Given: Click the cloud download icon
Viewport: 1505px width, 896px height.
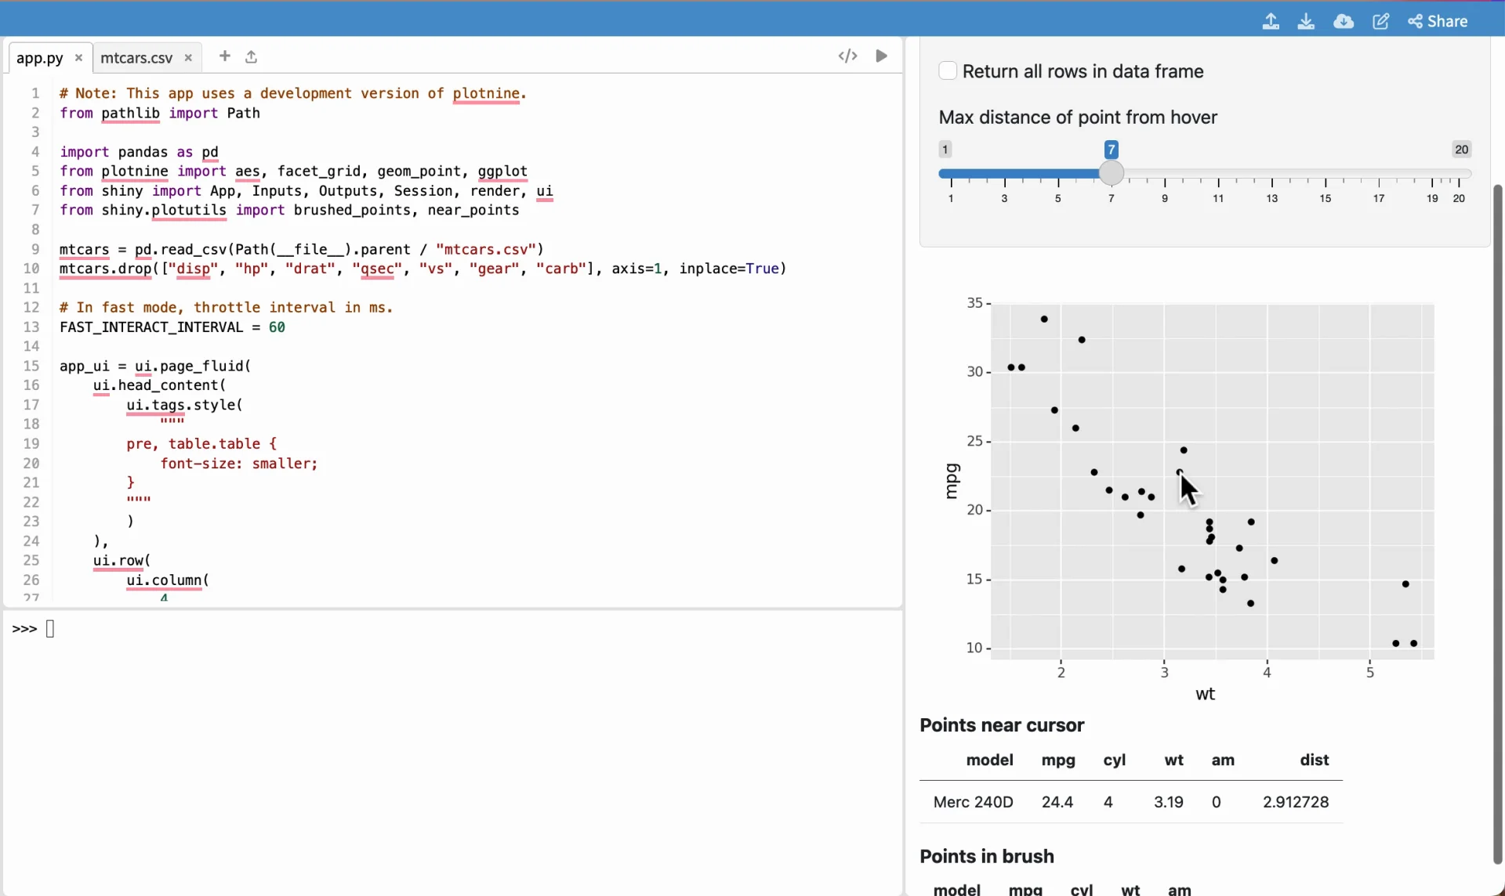Looking at the screenshot, I should [x=1343, y=21].
